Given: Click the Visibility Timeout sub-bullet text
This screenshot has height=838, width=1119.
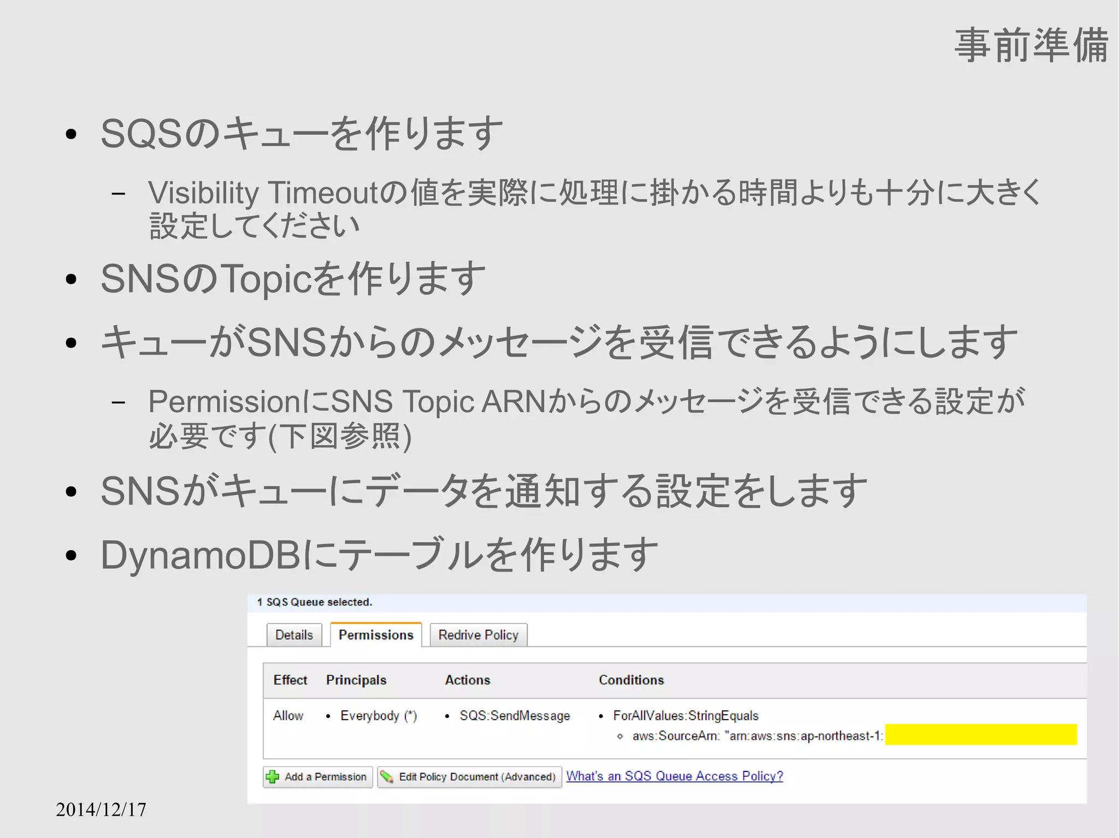Looking at the screenshot, I should point(596,209).
